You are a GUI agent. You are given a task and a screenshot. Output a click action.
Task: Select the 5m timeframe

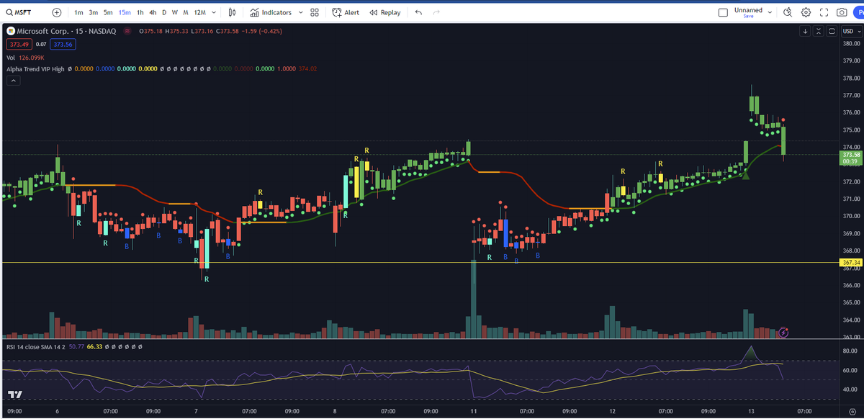(108, 12)
